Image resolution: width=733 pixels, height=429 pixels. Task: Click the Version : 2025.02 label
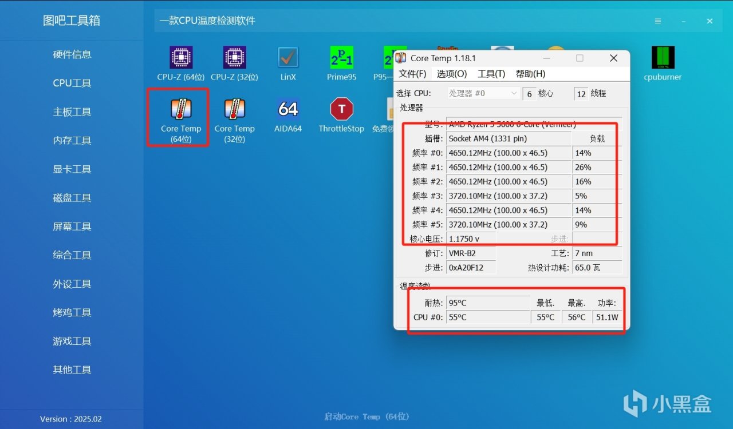pos(71,419)
